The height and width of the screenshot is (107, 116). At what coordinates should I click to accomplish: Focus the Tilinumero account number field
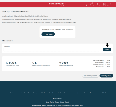(x=52, y=49)
